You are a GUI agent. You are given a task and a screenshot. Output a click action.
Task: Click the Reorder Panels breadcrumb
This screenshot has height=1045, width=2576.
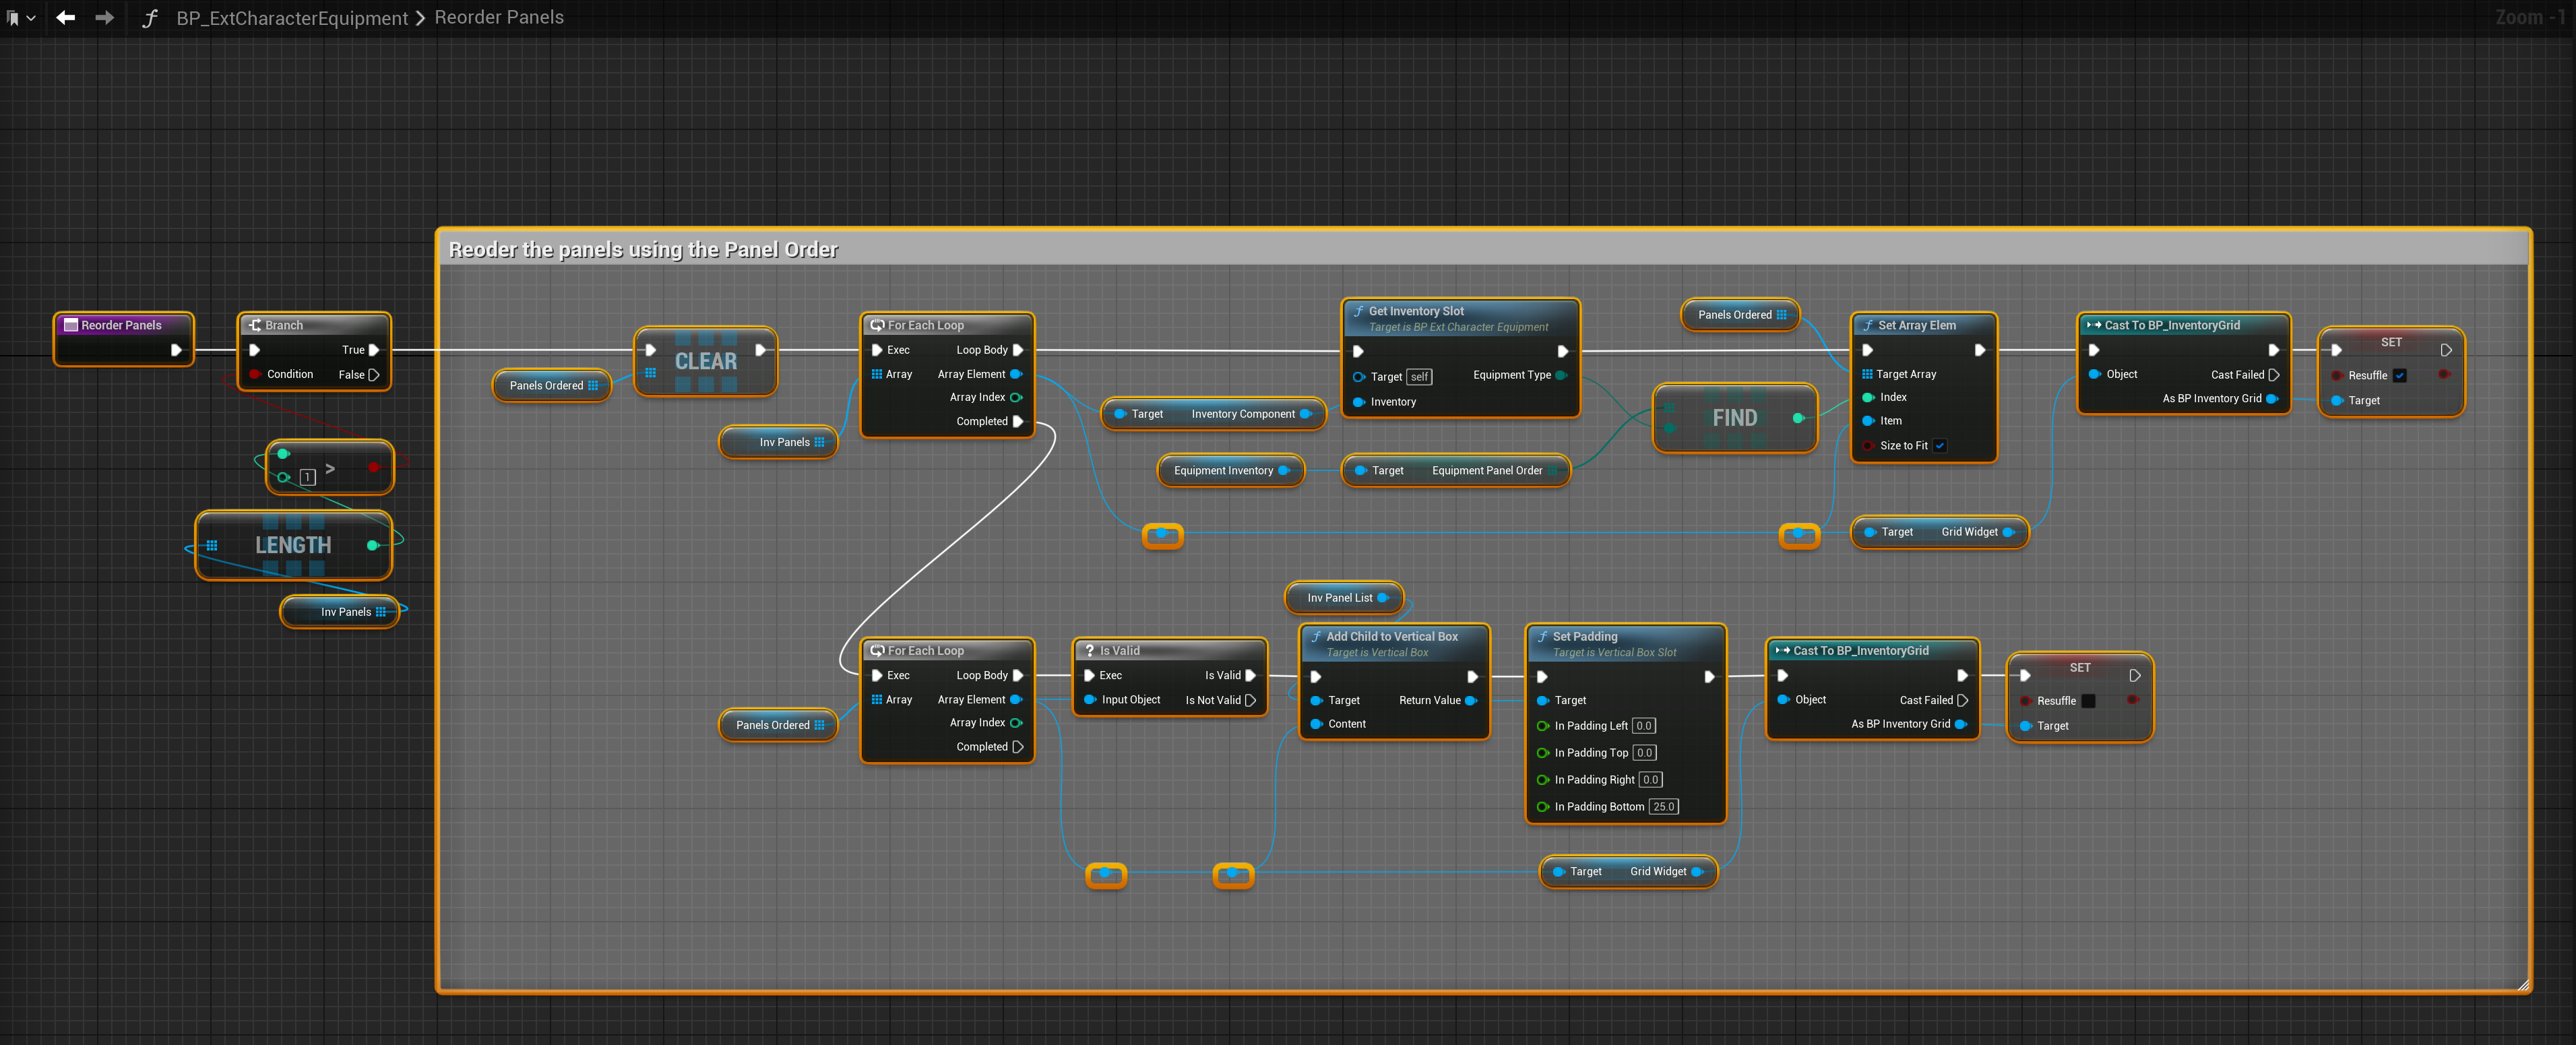pos(499,18)
